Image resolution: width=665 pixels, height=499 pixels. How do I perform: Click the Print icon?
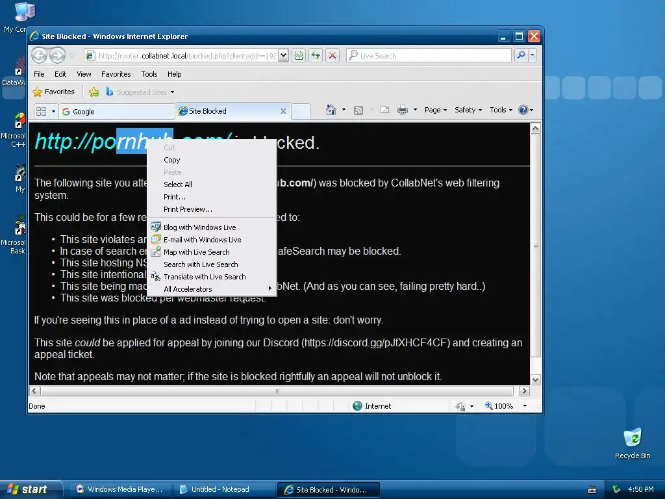point(402,110)
